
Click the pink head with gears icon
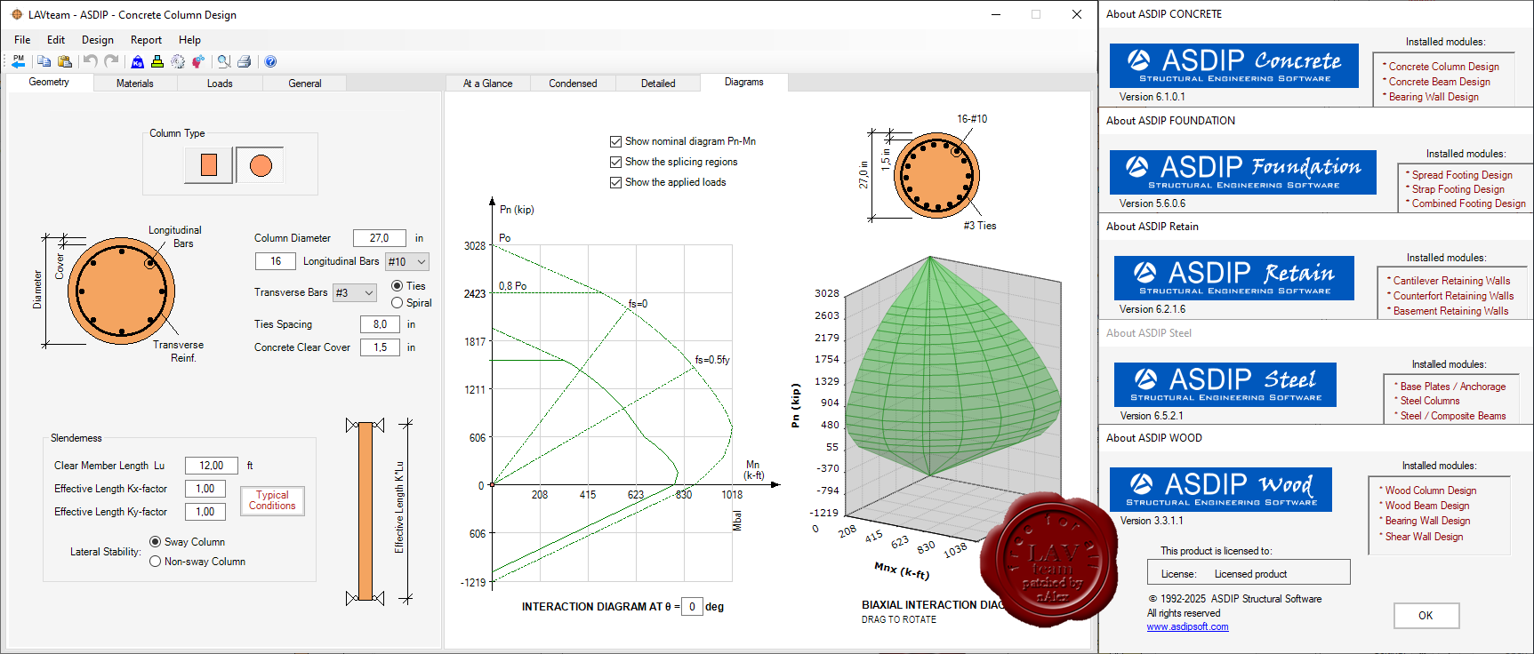(198, 61)
